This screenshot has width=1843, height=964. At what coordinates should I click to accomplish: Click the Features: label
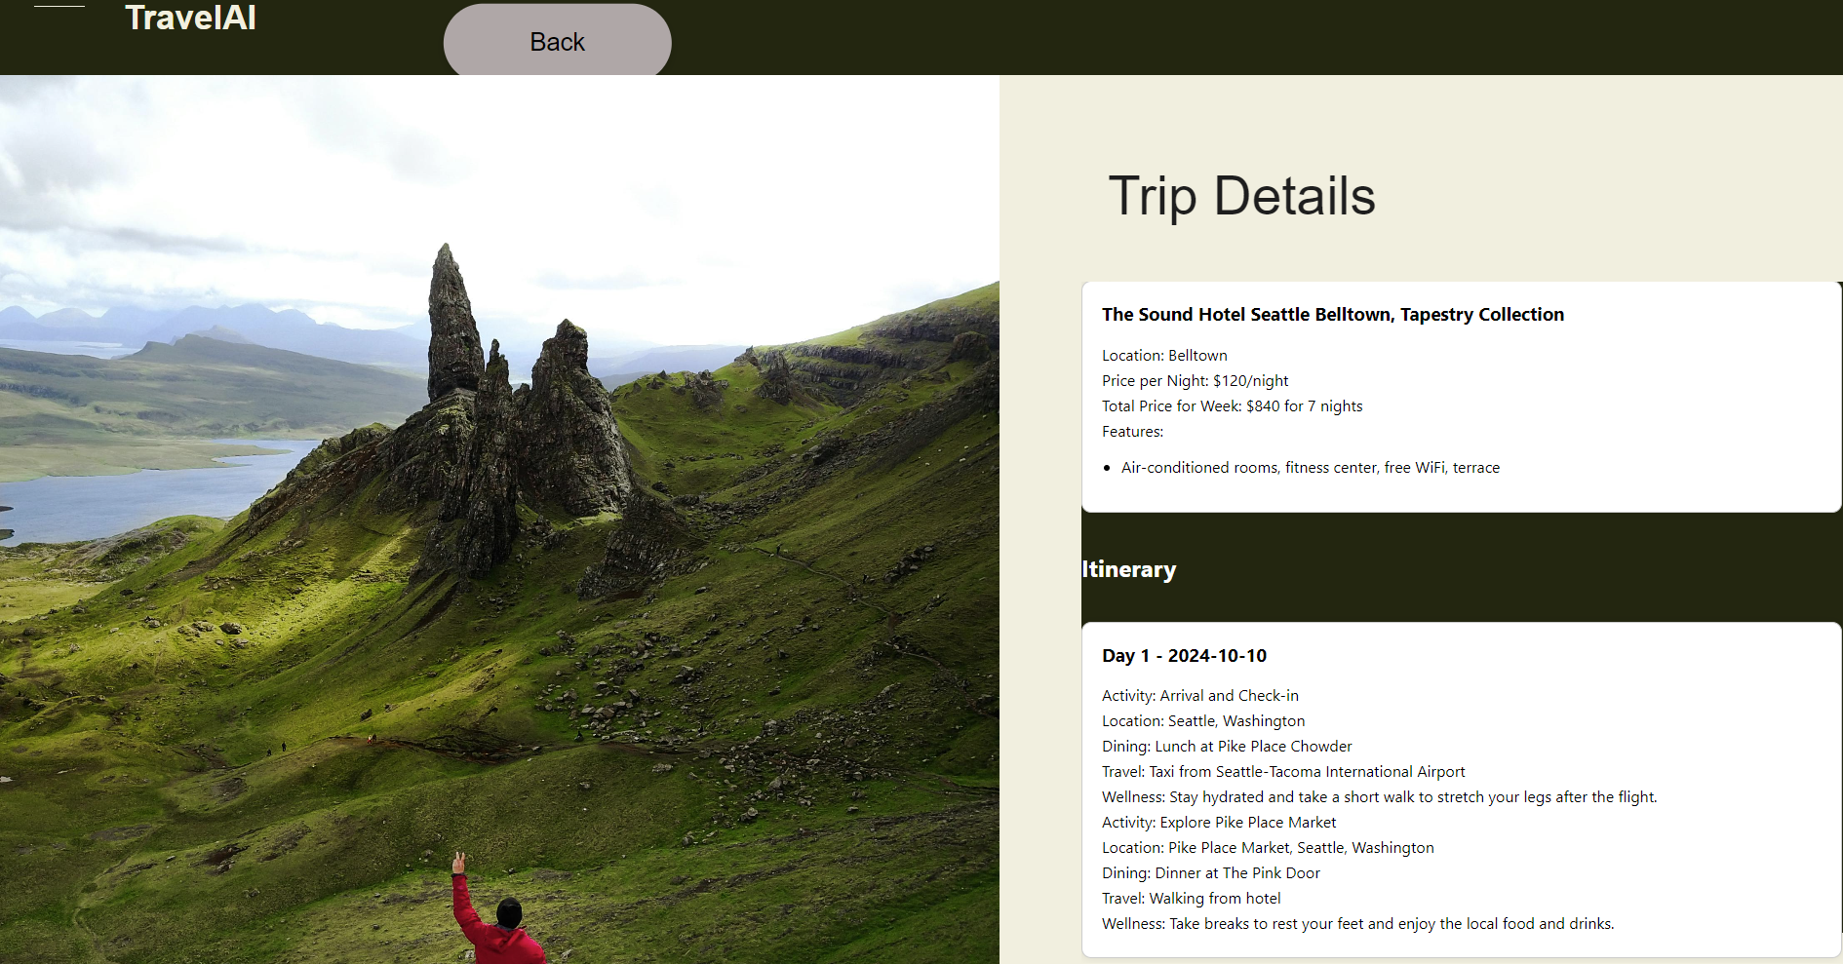coord(1132,431)
